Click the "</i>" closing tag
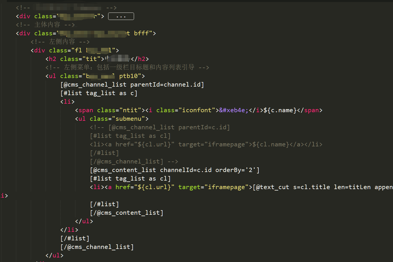 click(256, 110)
